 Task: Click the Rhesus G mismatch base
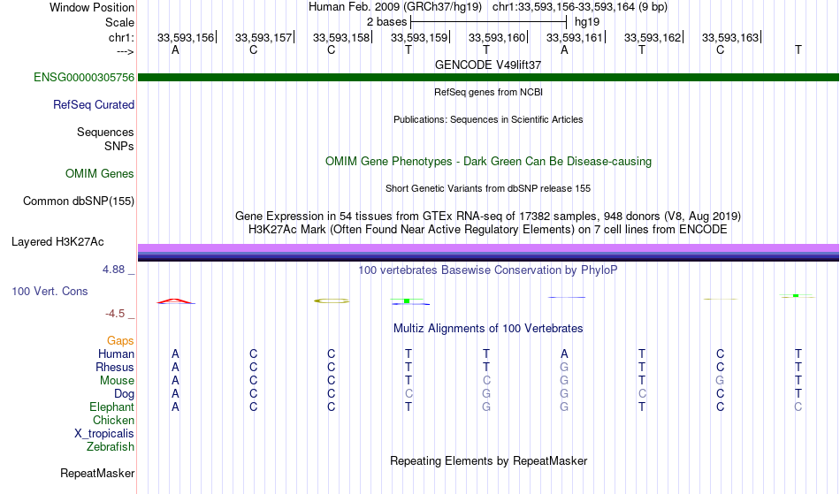[x=564, y=367]
